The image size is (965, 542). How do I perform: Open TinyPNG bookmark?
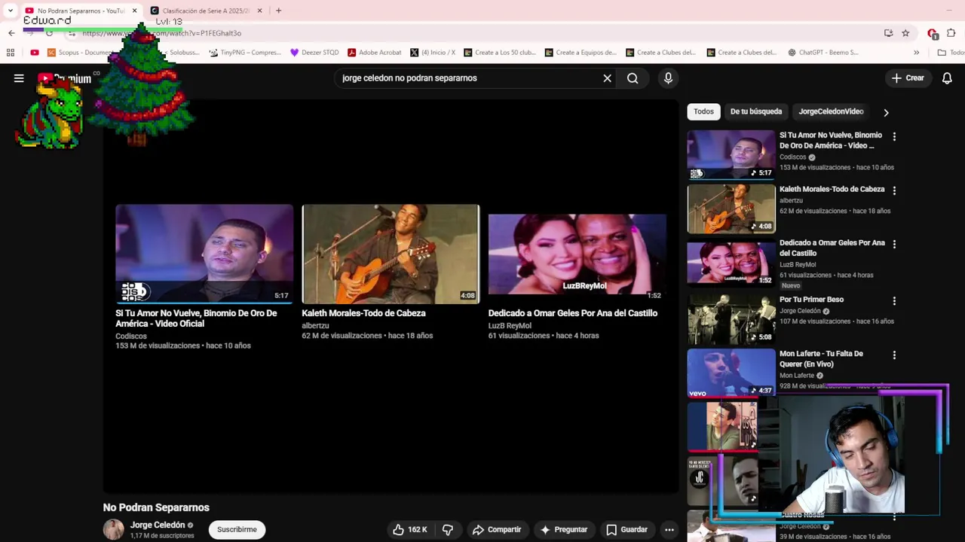[244, 53]
